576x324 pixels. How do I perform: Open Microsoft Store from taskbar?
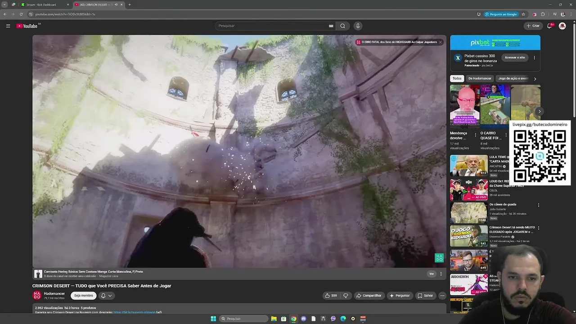tap(283, 319)
